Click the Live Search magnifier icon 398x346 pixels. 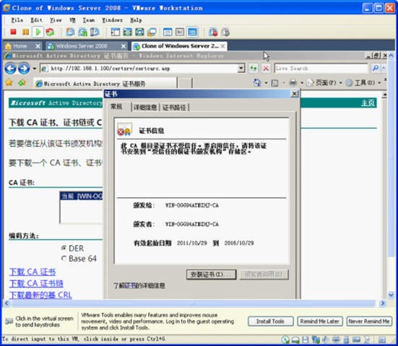376,68
